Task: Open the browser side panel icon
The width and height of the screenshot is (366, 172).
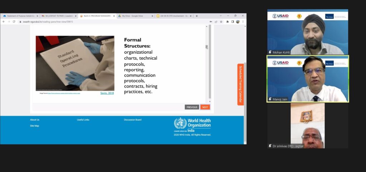Action: [x=233, y=21]
